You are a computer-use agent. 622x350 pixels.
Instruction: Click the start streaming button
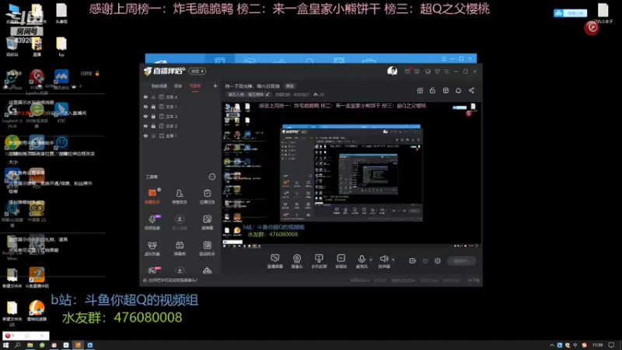pyautogui.click(x=461, y=261)
